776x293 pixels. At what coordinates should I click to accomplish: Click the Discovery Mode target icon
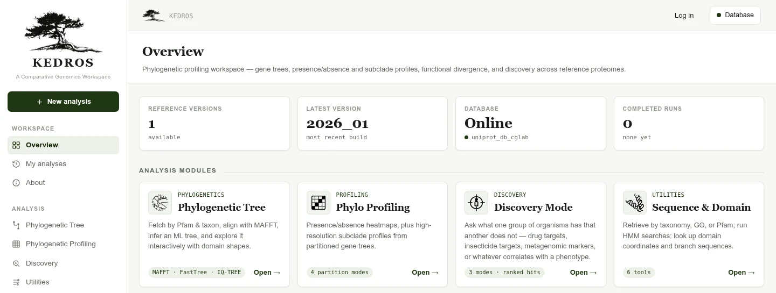[x=476, y=203]
